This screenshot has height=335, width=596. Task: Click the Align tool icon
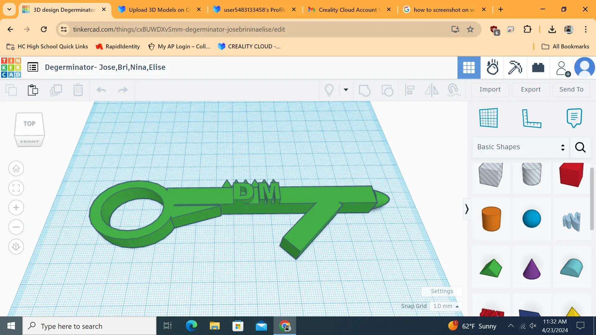click(x=410, y=90)
